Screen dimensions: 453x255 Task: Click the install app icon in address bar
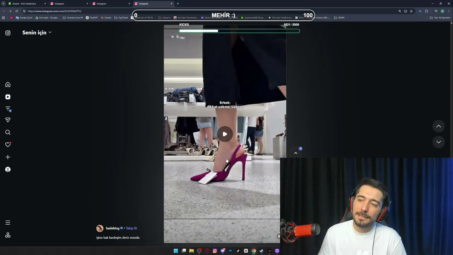click(406, 11)
